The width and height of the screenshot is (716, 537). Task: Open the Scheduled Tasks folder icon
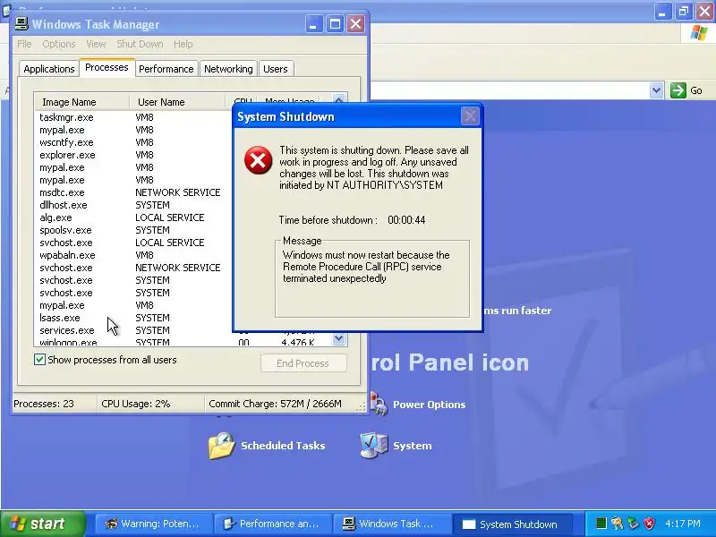[x=221, y=446]
